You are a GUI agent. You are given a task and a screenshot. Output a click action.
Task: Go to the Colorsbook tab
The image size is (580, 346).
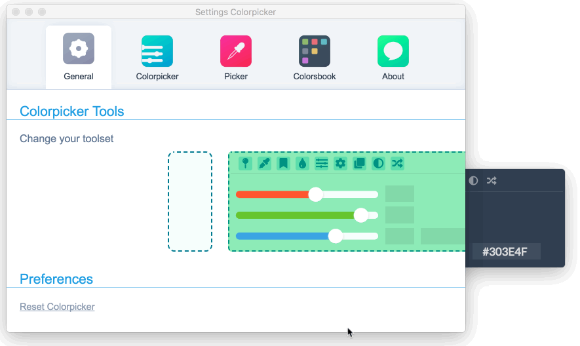point(315,58)
